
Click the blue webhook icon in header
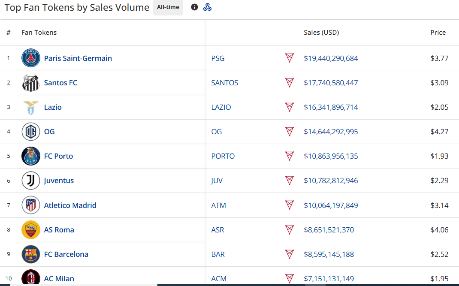[x=207, y=7]
